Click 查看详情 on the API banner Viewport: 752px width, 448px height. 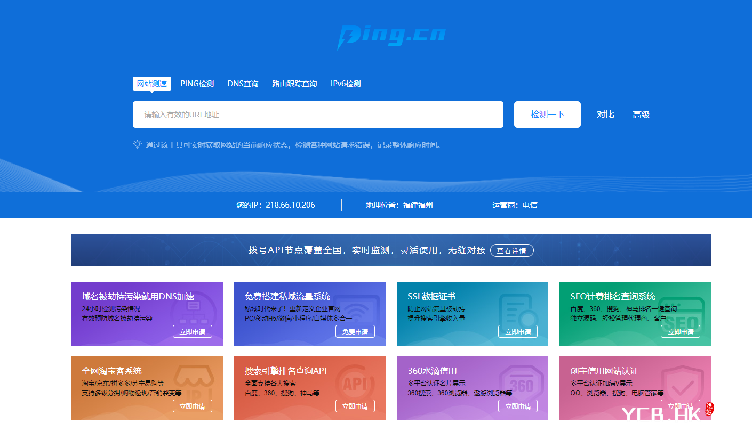(x=512, y=250)
